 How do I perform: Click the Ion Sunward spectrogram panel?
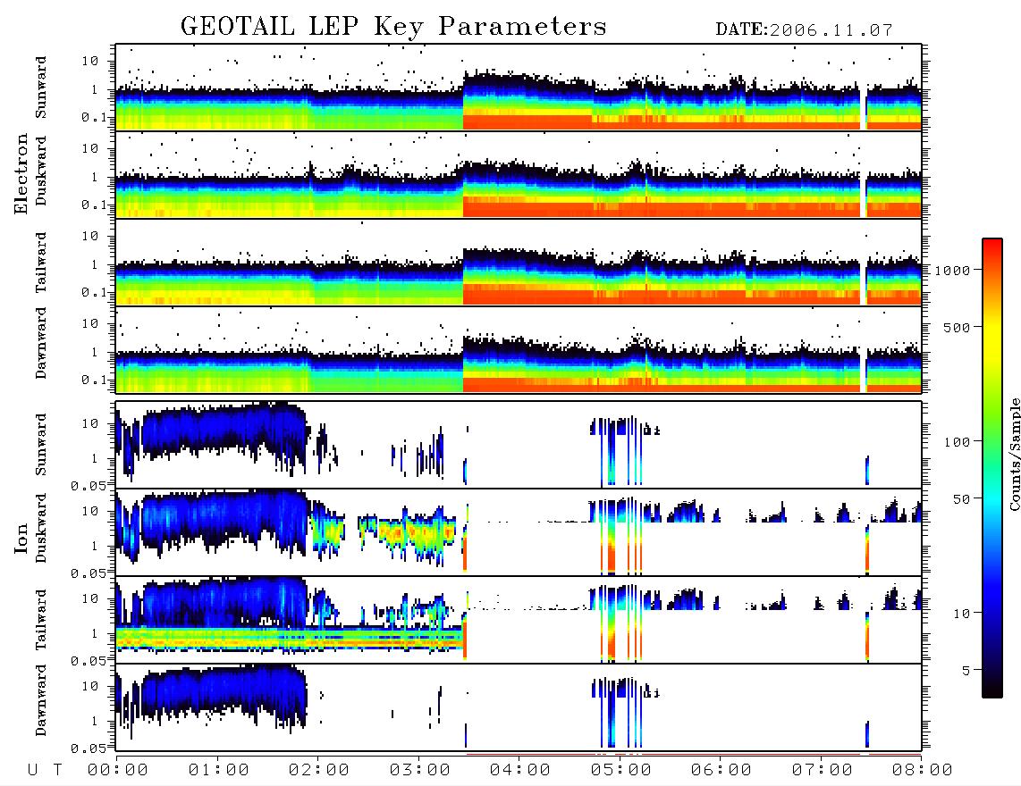pos(519,445)
